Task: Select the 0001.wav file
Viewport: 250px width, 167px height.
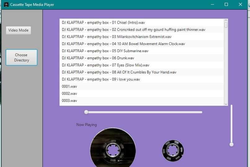Action: click(x=141, y=86)
